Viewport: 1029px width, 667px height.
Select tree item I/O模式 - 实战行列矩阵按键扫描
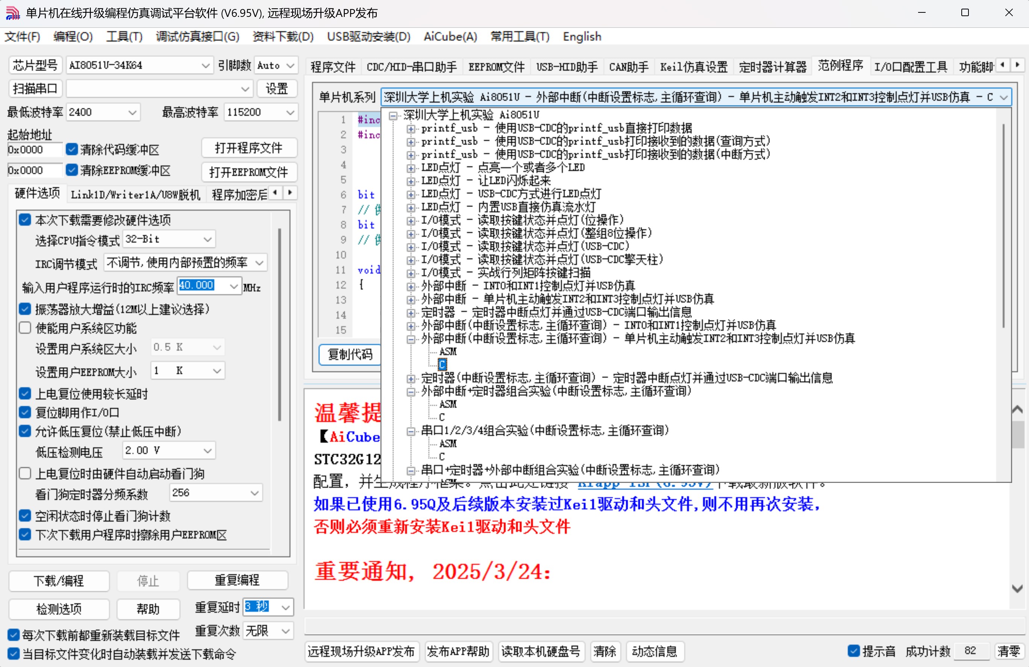(505, 273)
